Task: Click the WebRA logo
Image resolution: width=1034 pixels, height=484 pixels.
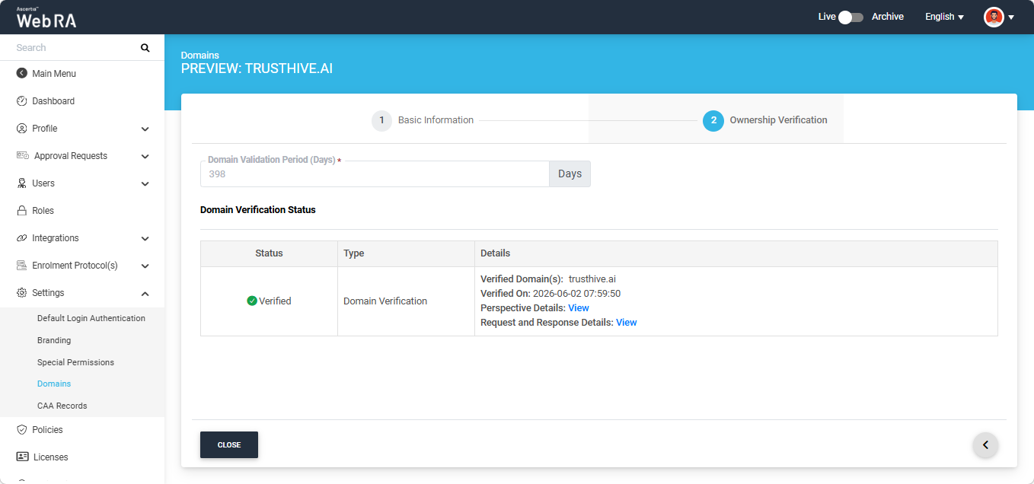Action: coord(46,18)
